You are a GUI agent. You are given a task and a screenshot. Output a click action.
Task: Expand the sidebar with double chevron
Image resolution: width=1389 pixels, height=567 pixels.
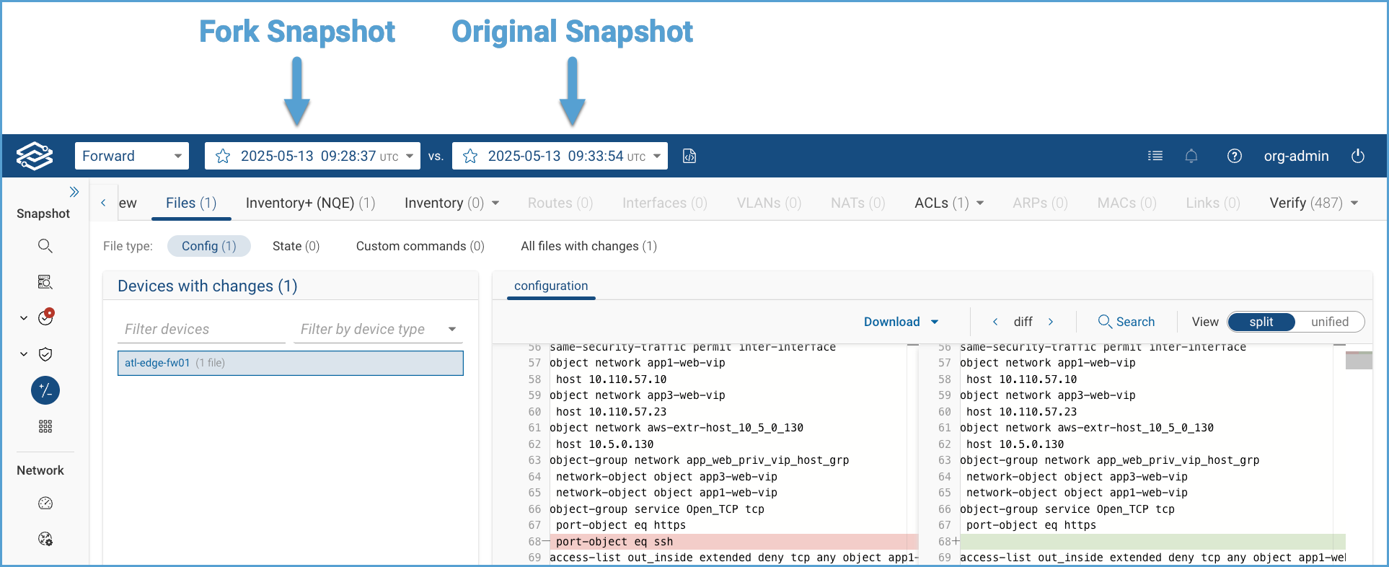point(74,192)
